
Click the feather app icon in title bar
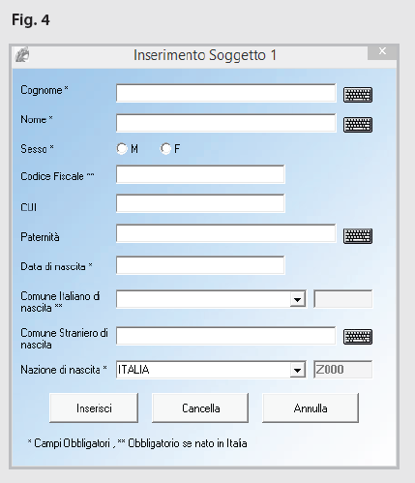(x=22, y=54)
